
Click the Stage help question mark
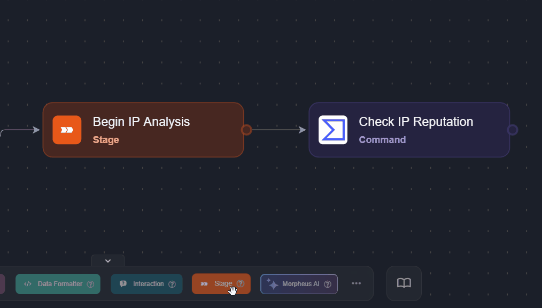coord(241,284)
